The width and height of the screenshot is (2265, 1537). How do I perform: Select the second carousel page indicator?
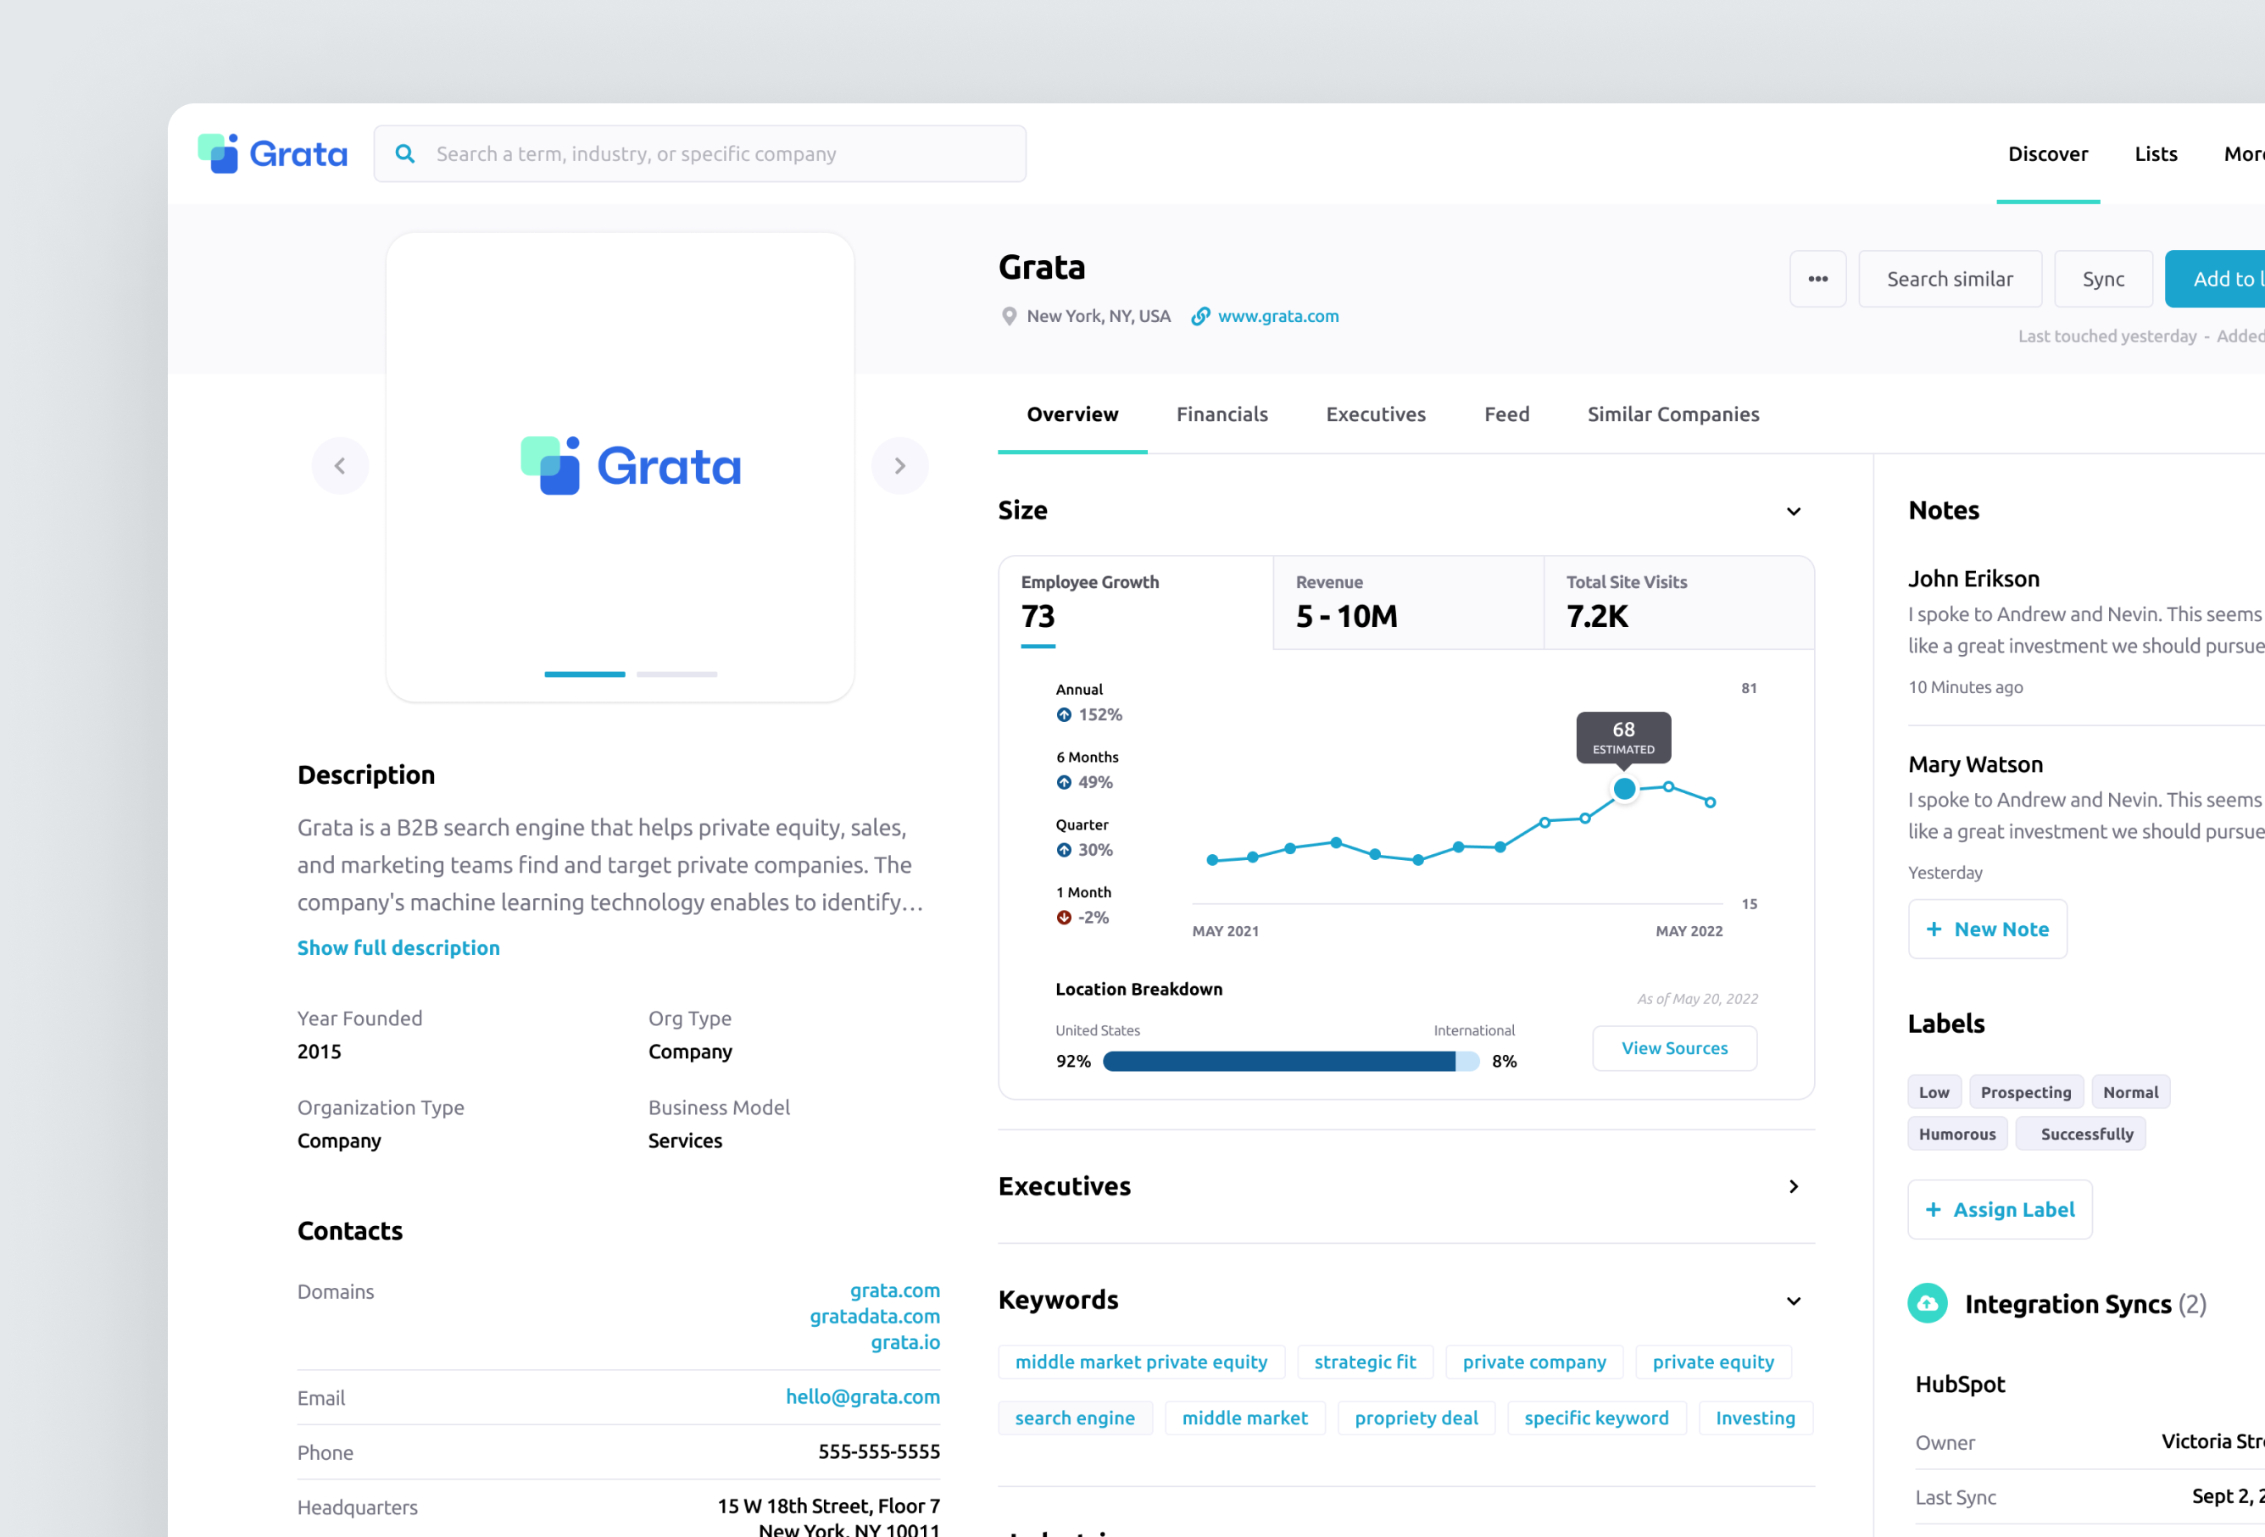676,674
